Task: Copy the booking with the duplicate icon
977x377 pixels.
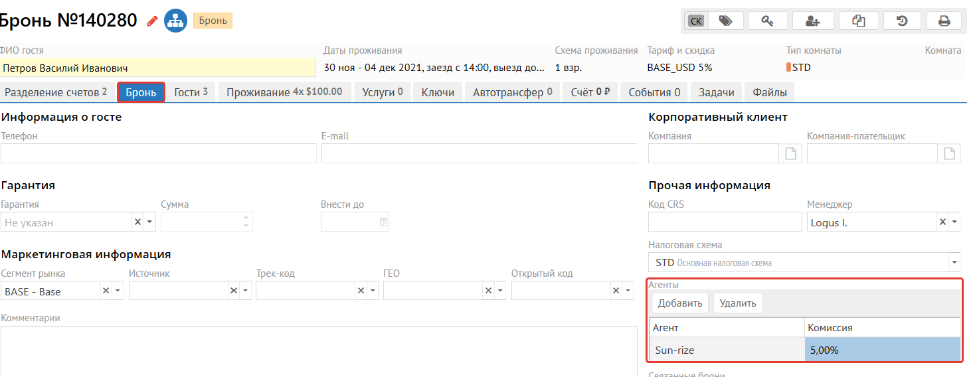Action: click(x=858, y=21)
